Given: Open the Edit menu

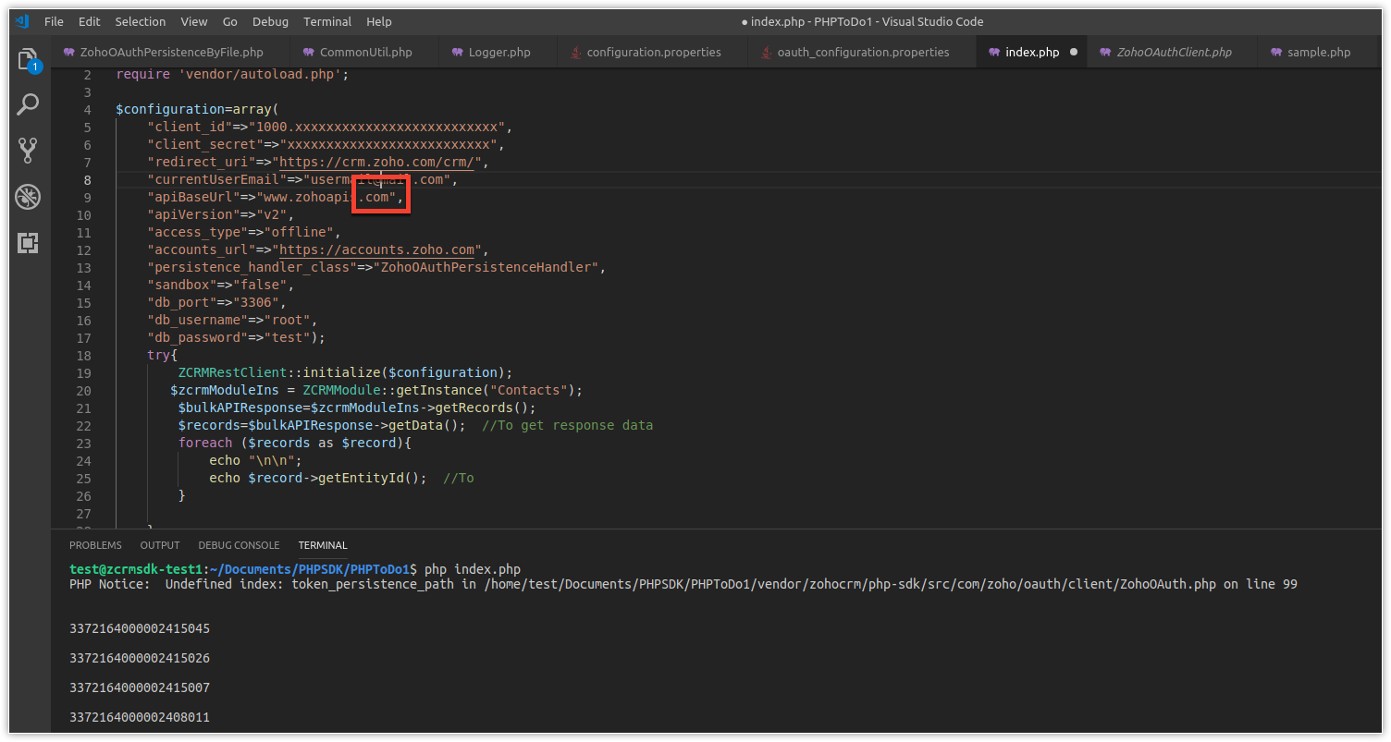Looking at the screenshot, I should [90, 21].
